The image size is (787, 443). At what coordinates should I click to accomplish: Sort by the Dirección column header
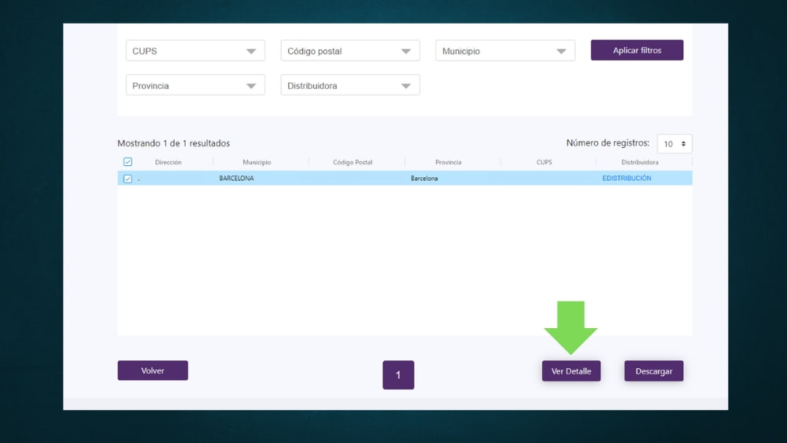[168, 162]
